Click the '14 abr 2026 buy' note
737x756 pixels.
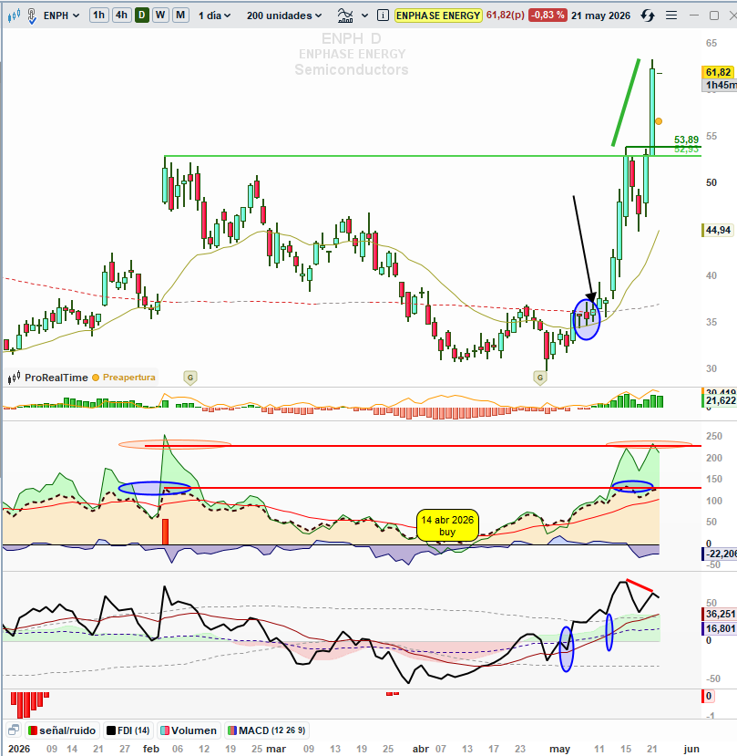[447, 525]
